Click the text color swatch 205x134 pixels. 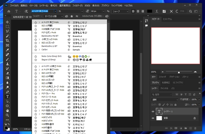[x=150, y=11]
